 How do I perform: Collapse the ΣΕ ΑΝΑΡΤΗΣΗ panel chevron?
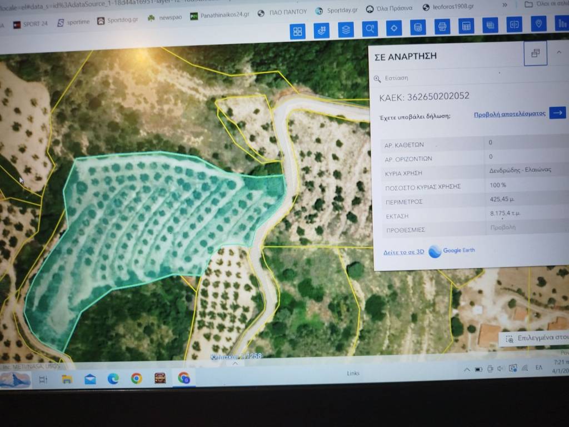coord(559,52)
